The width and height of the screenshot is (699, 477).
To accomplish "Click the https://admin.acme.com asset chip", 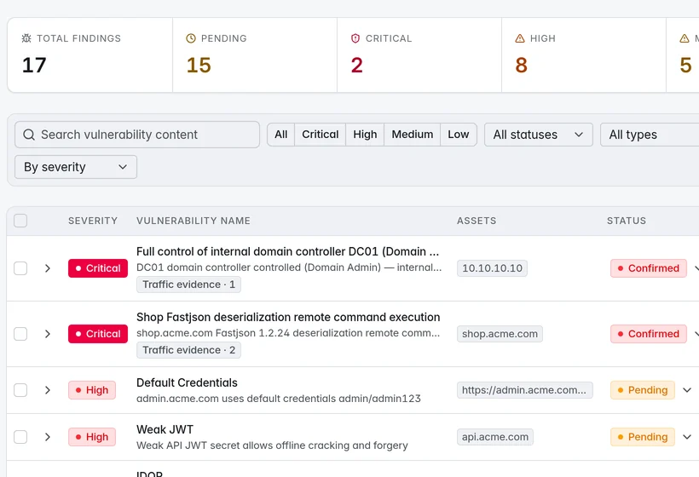I will 525,390.
